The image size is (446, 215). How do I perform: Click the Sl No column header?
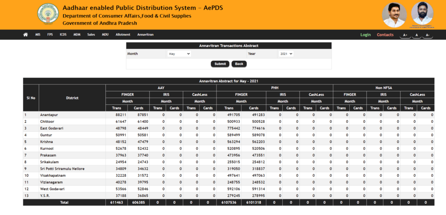(x=31, y=98)
